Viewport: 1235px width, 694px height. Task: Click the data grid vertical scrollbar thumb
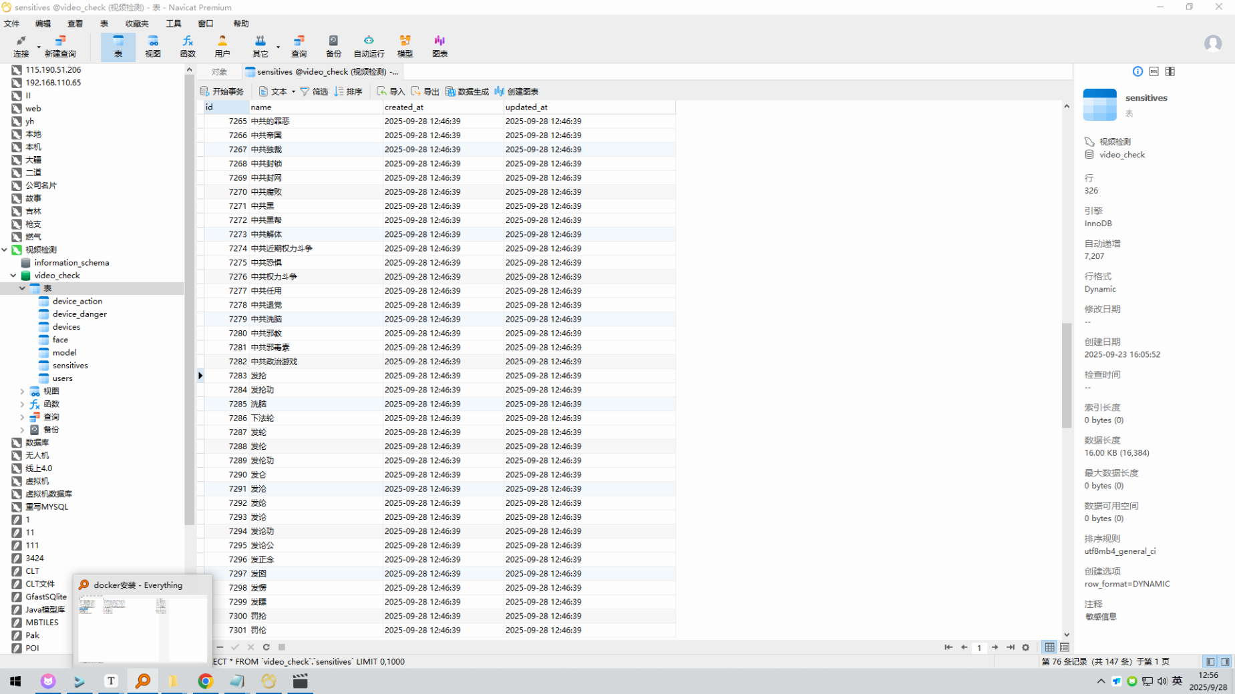(x=1066, y=374)
